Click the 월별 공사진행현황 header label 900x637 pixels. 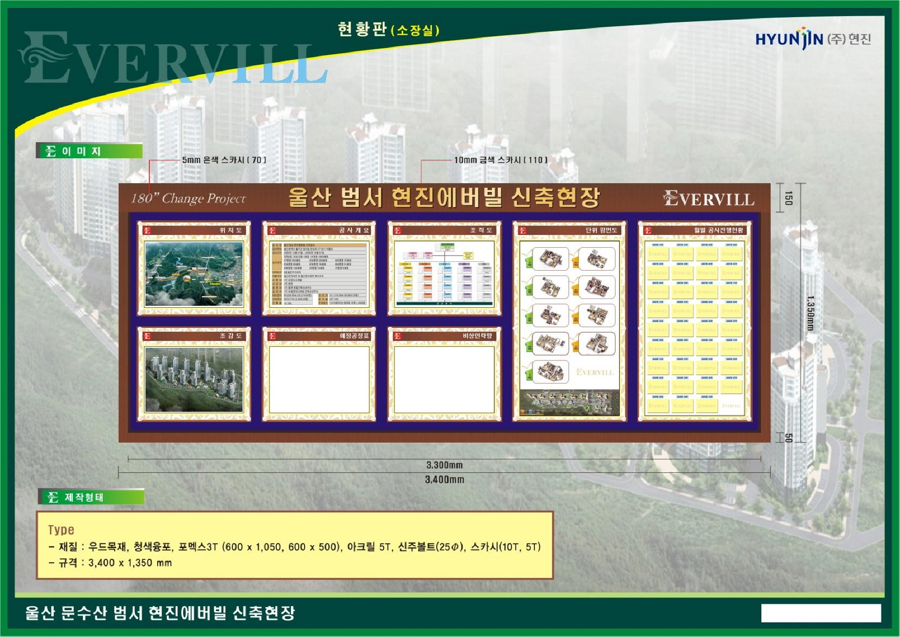718,230
